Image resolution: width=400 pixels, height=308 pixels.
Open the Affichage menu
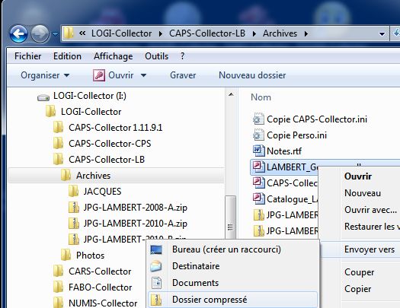(114, 56)
